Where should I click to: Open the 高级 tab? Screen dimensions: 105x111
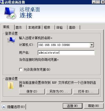point(74,27)
